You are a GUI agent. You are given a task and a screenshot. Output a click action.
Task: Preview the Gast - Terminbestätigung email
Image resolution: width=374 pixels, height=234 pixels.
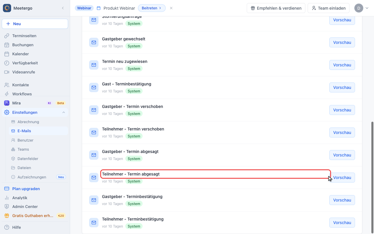pos(342,87)
